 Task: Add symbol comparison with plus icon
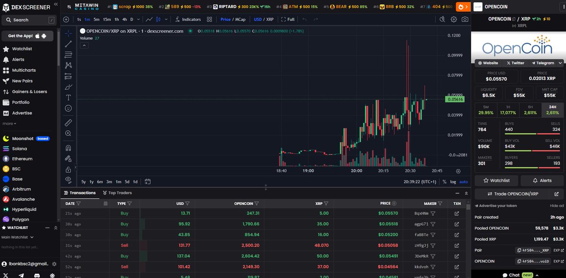[x=66, y=19]
